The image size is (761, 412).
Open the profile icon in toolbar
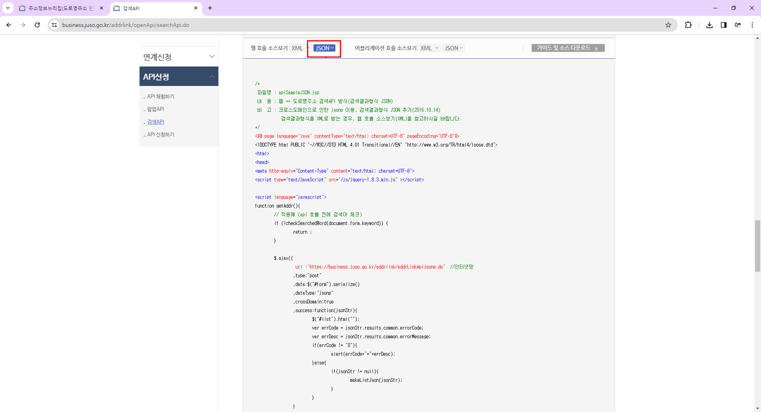click(x=738, y=25)
